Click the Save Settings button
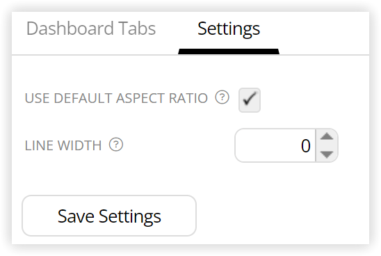The width and height of the screenshot is (381, 256). (109, 216)
